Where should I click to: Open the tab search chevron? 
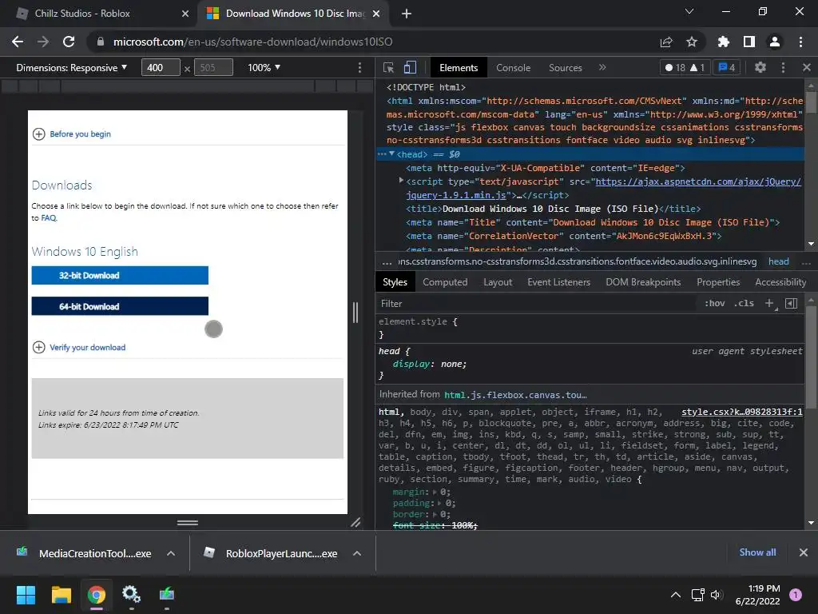pos(689,11)
